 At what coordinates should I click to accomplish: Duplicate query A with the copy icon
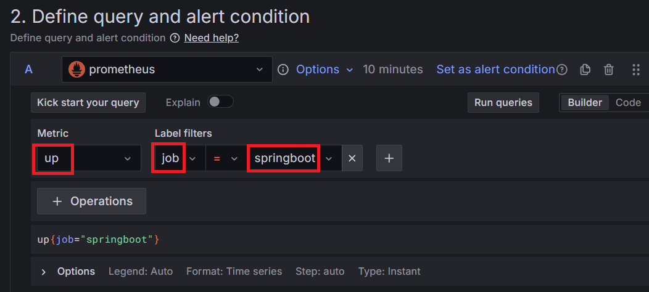(x=585, y=70)
